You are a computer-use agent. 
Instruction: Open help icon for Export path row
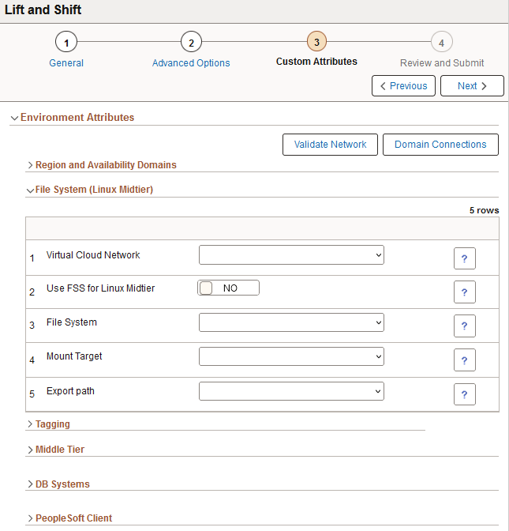pos(464,394)
